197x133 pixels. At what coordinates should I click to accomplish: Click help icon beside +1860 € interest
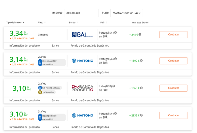click(x=141, y=88)
